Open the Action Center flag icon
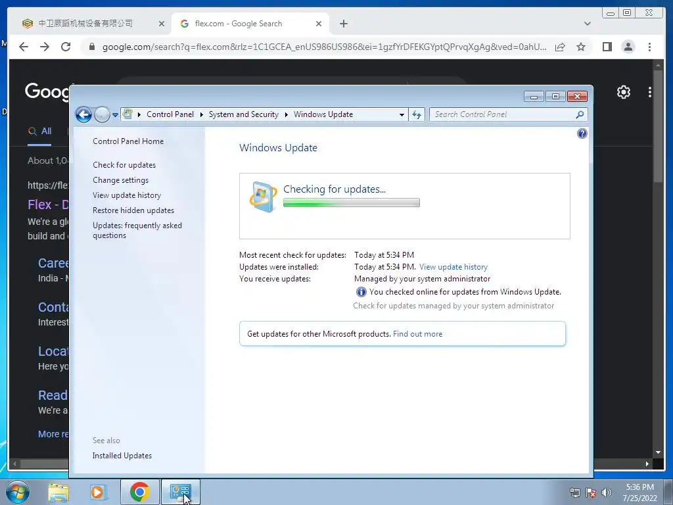The height and width of the screenshot is (505, 673). pos(591,493)
